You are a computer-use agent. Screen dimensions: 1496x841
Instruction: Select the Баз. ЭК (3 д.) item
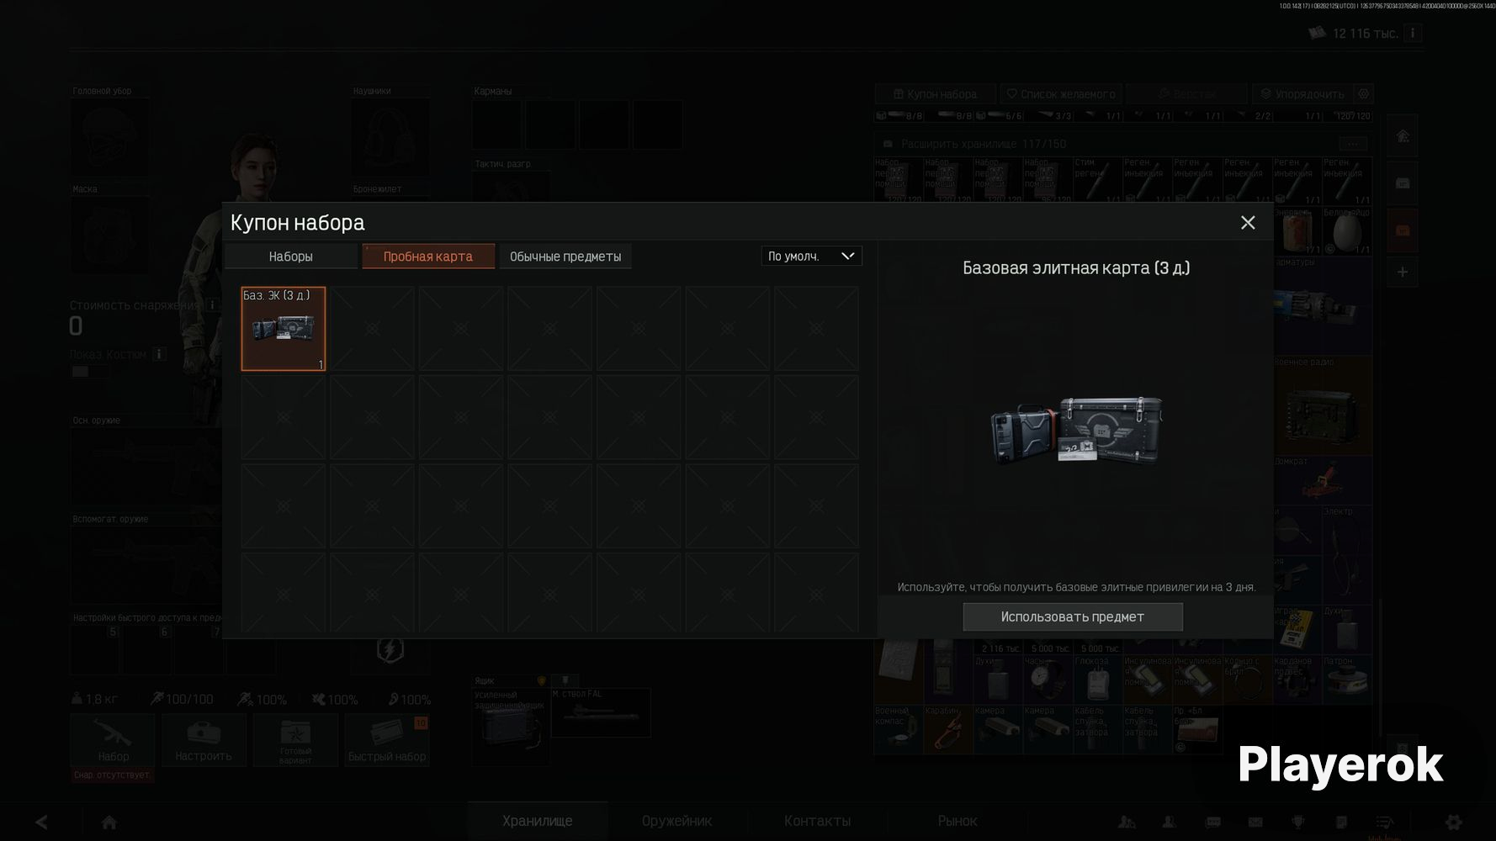[x=283, y=329]
